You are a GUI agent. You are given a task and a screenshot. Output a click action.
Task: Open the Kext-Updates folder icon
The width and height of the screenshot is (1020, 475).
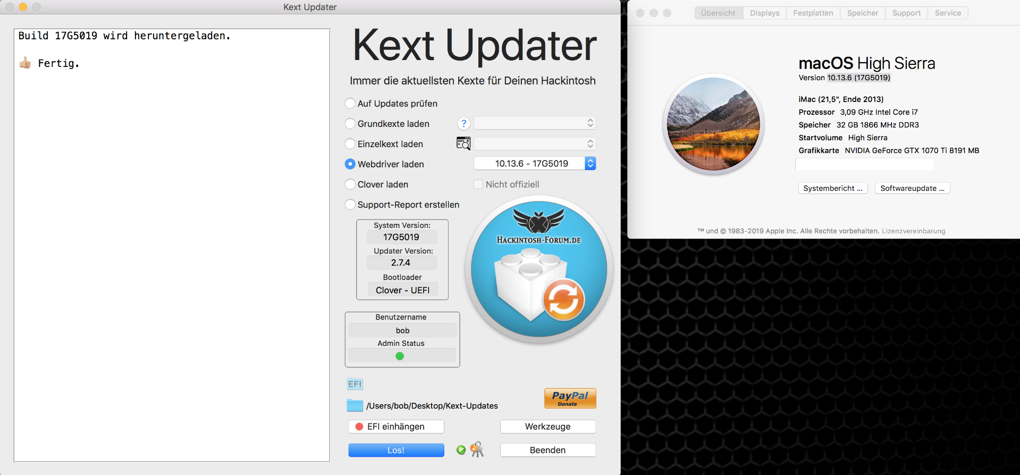[x=355, y=405]
